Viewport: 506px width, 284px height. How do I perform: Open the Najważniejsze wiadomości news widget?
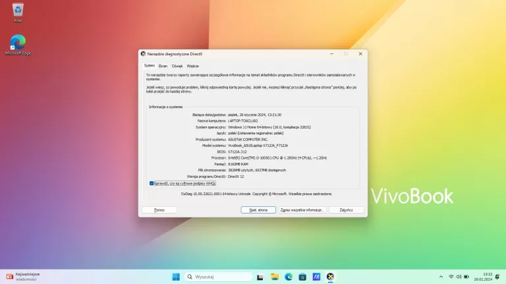[x=23, y=277]
